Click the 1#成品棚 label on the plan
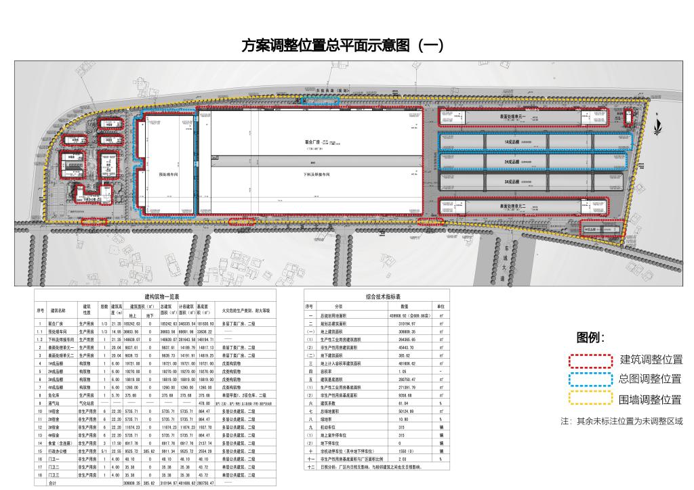The height and width of the screenshot is (490, 694). click(x=511, y=142)
